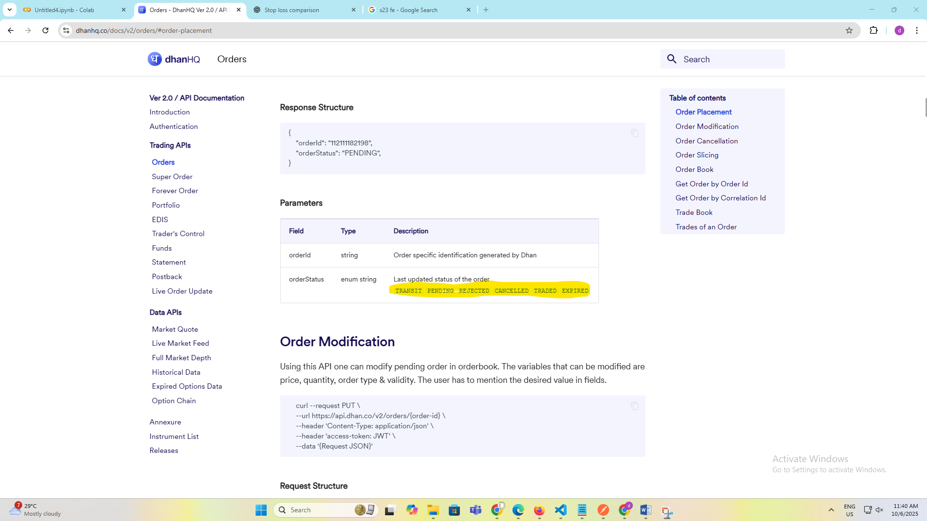Open Super Order in sidebar

click(172, 177)
